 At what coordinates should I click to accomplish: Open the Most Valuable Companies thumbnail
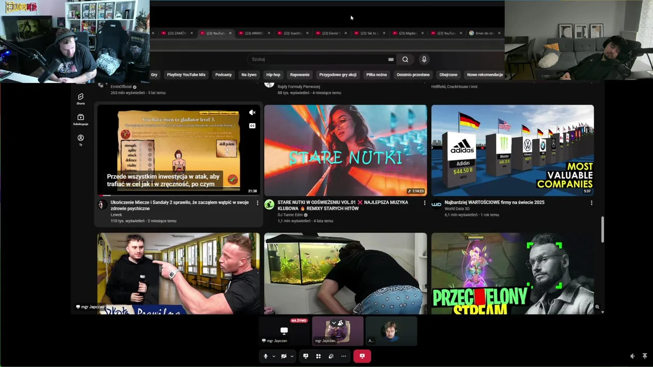tap(513, 150)
